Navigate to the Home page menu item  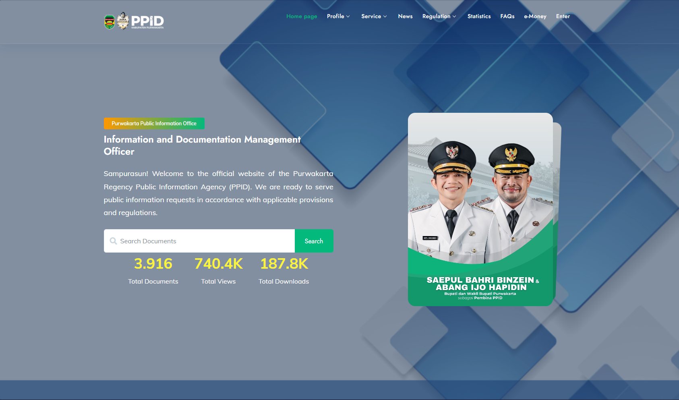(302, 17)
